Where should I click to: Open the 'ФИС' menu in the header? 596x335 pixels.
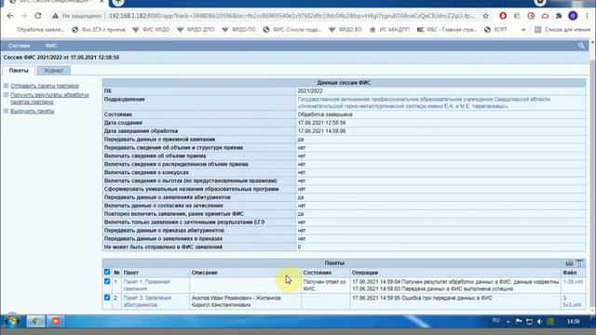click(51, 46)
